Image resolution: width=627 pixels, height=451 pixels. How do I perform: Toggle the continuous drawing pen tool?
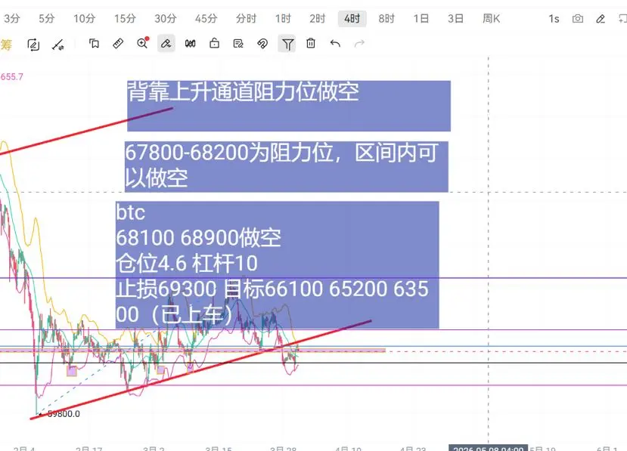pyautogui.click(x=166, y=43)
